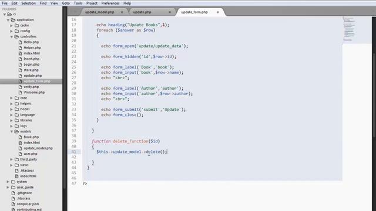376x211 pixels.
Task: Click the composer.json file icon
Action: click(x=13, y=204)
